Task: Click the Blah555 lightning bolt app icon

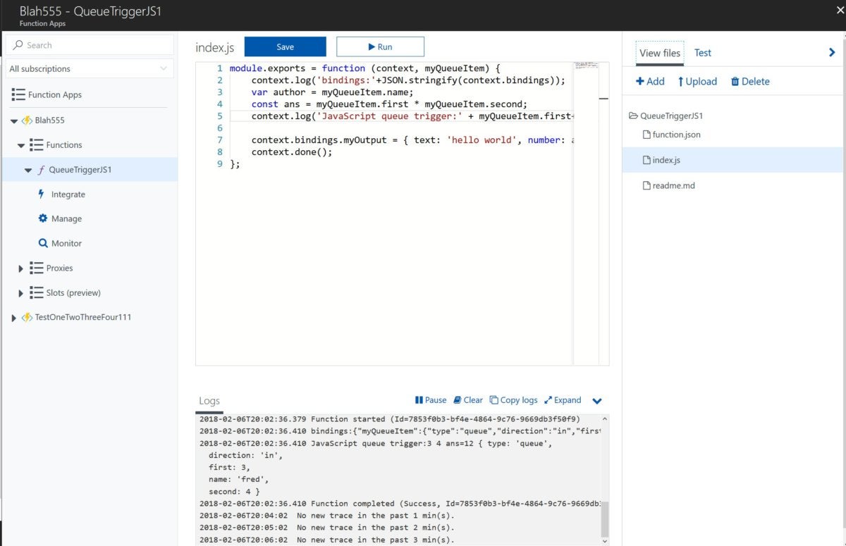Action: (27, 120)
